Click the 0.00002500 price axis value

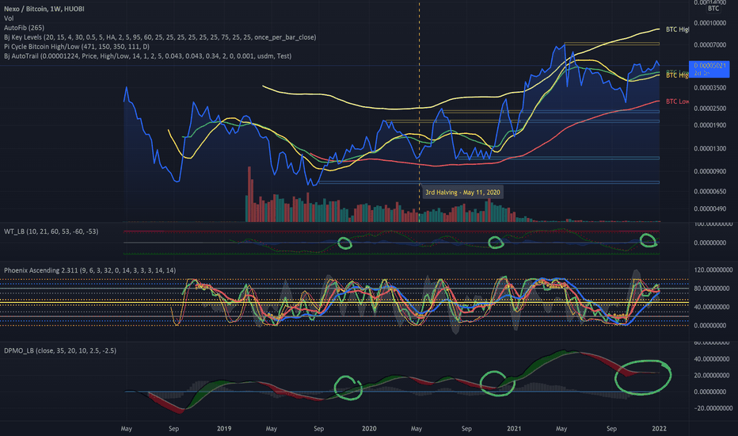709,109
